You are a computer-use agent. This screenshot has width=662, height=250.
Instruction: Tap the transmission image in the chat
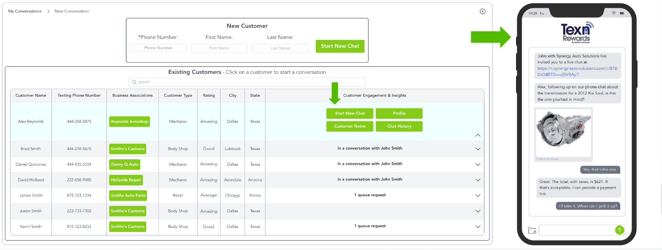click(564, 132)
